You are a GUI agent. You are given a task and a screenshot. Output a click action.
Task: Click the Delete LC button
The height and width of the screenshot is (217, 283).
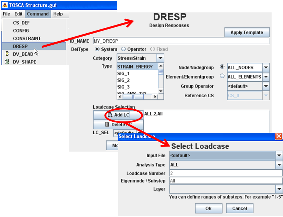(119, 124)
